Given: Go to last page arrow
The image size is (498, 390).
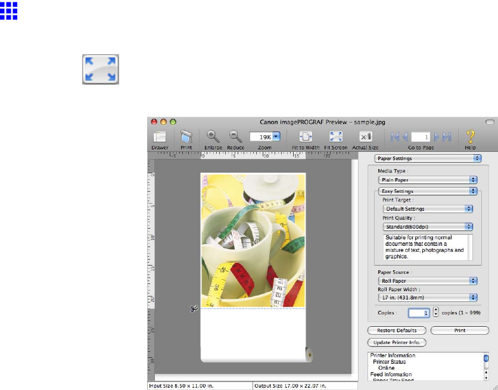Looking at the screenshot, I should (447, 137).
